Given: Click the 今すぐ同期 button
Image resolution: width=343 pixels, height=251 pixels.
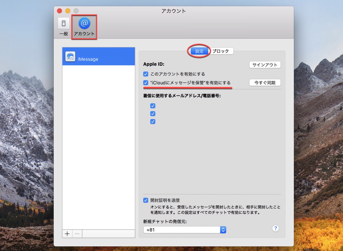Looking at the screenshot, I should tap(265, 83).
